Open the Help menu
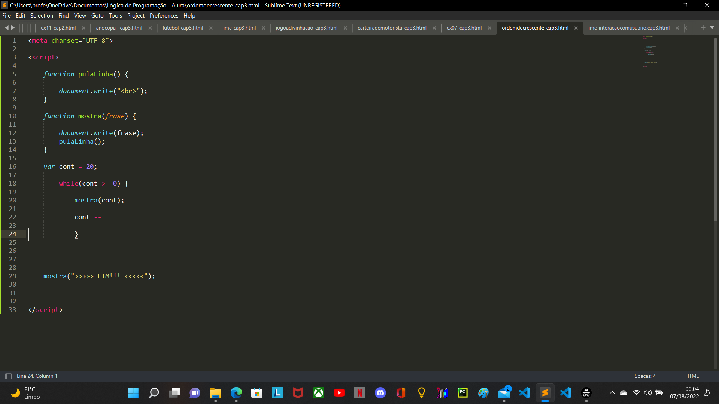This screenshot has height=404, width=719. click(x=189, y=16)
